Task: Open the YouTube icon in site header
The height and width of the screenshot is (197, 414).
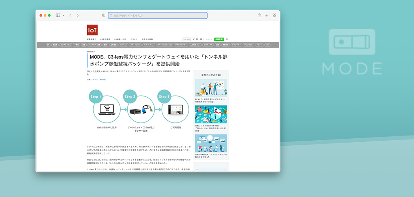Action: point(201,39)
